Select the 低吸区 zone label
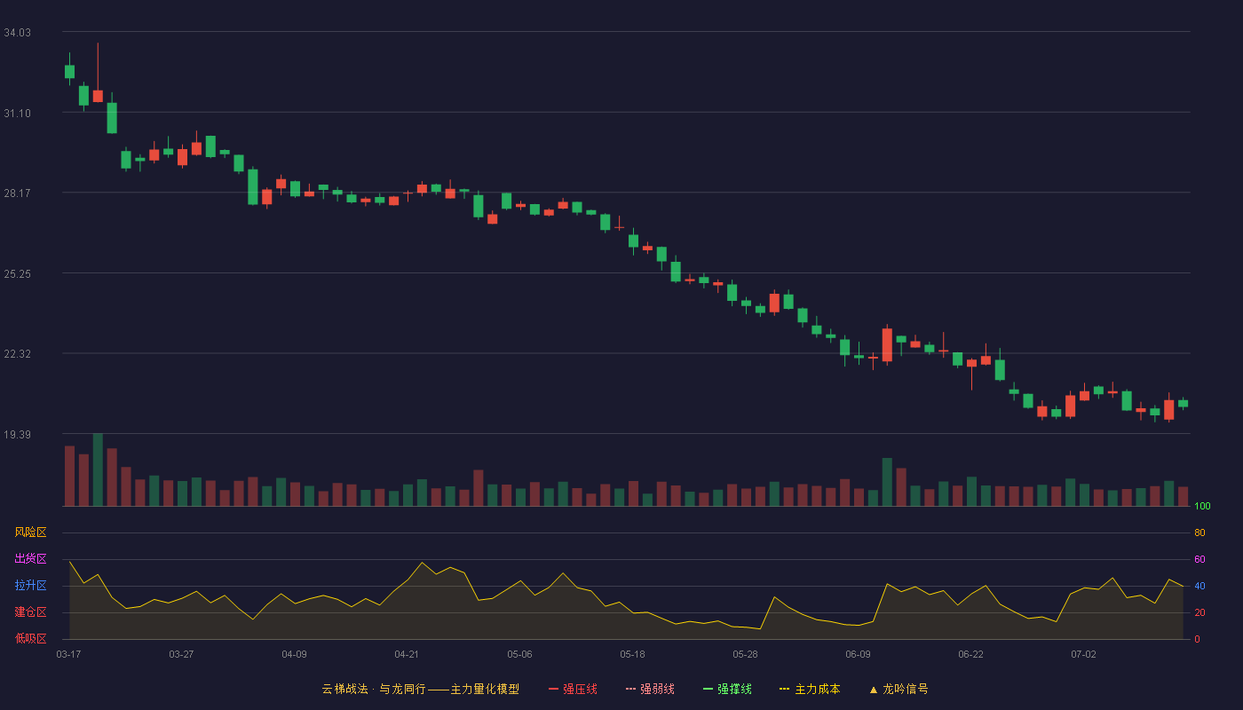The height and width of the screenshot is (710, 1243). (x=30, y=639)
